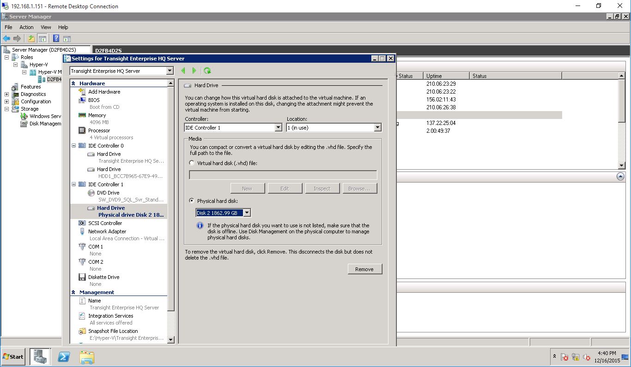Click the round collapse button on snapshot pane

click(620, 177)
